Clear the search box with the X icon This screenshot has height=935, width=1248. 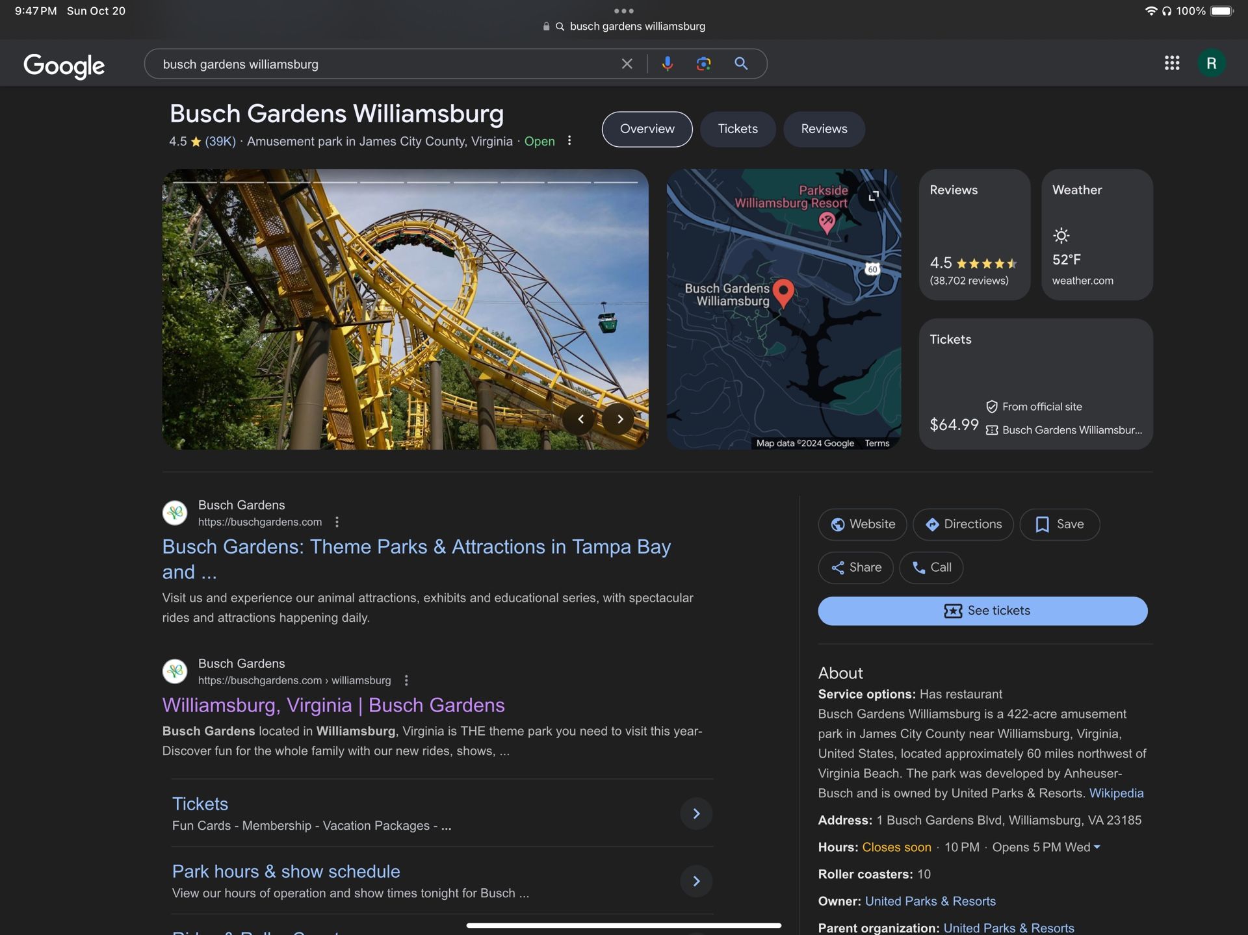click(627, 64)
